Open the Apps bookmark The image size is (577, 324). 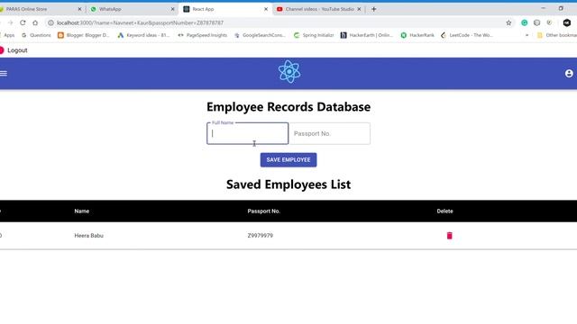coord(8,35)
